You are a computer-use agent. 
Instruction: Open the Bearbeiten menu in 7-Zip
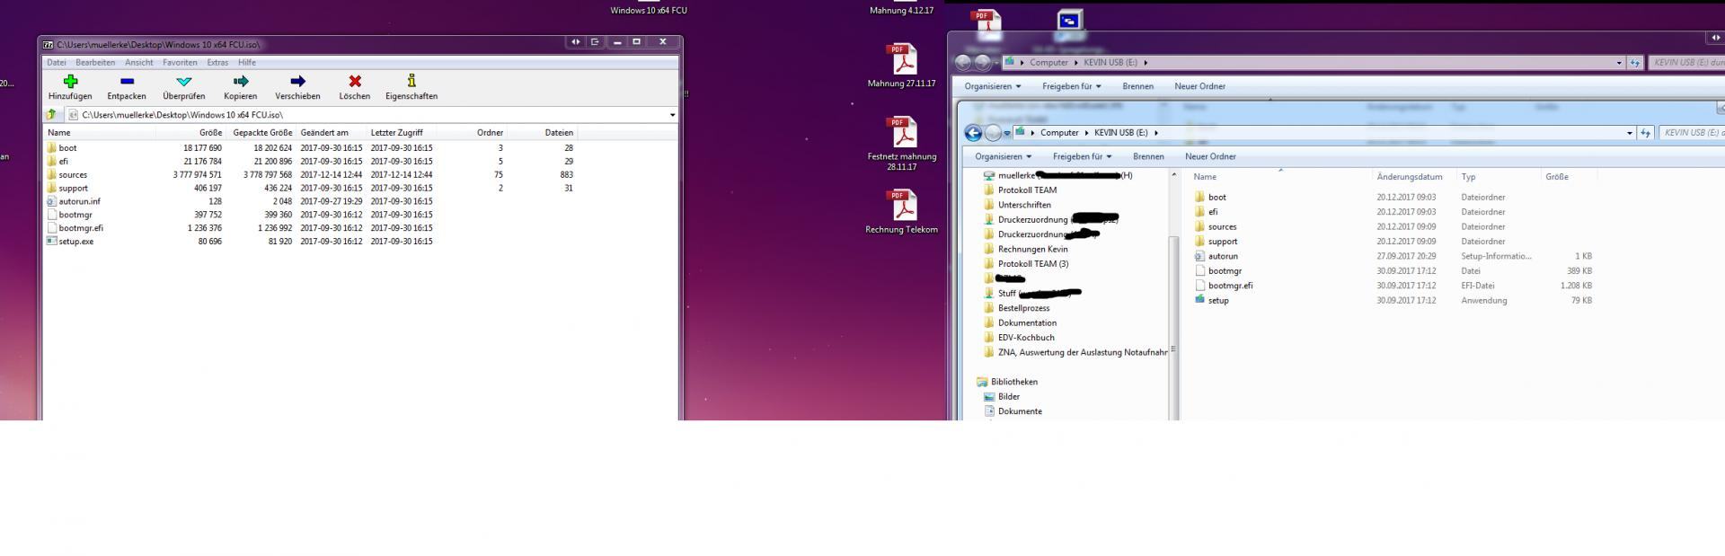(x=95, y=63)
